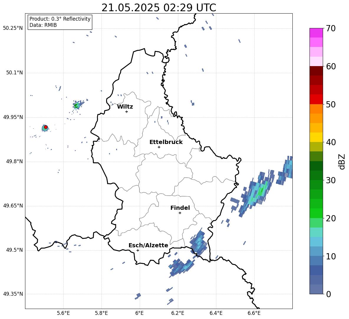Click the "Product: 0.3° Reflectivity" legend line

(x=60, y=19)
